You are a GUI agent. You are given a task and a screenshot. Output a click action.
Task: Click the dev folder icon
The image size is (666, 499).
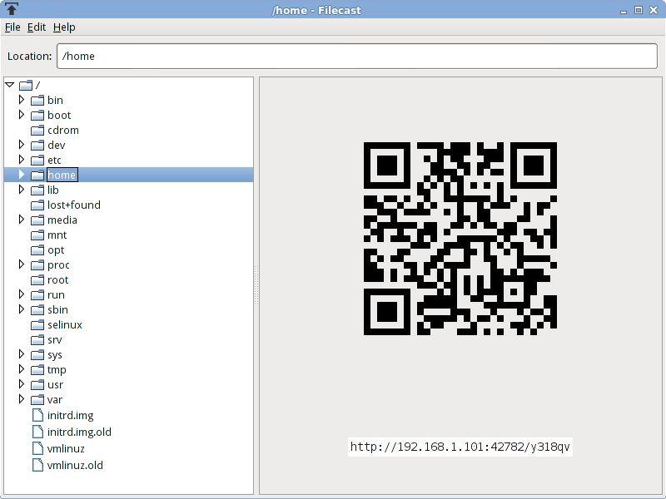pos(37,145)
